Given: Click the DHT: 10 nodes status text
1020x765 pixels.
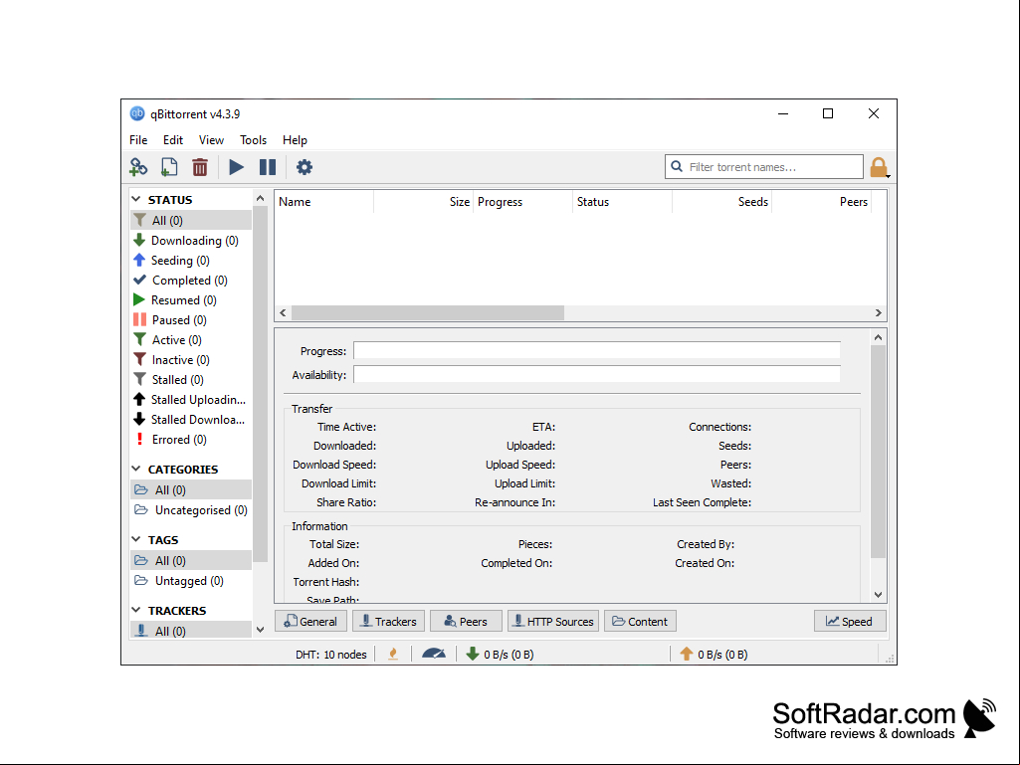Looking at the screenshot, I should (x=330, y=655).
